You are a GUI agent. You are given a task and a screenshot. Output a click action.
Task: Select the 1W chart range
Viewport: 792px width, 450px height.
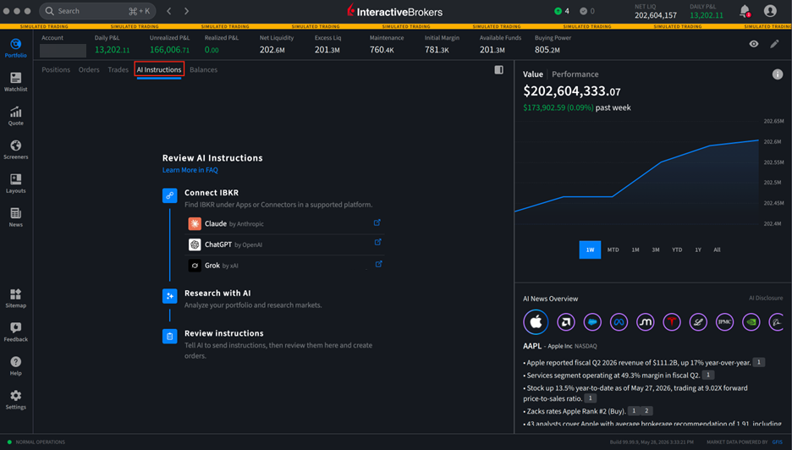(x=590, y=250)
